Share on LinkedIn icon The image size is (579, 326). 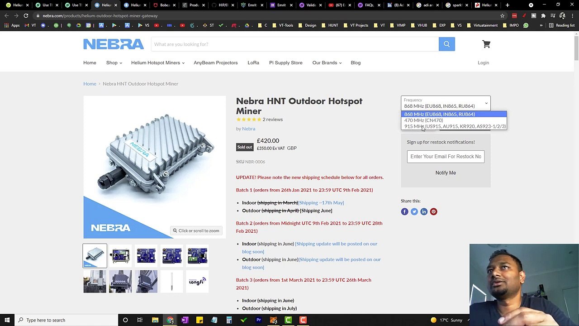424,211
